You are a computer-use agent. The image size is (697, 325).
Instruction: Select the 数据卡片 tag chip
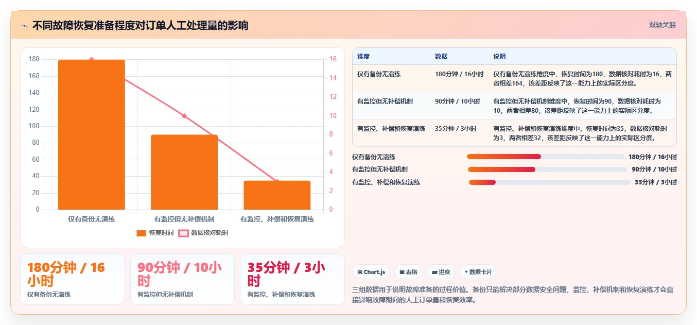coord(478,272)
